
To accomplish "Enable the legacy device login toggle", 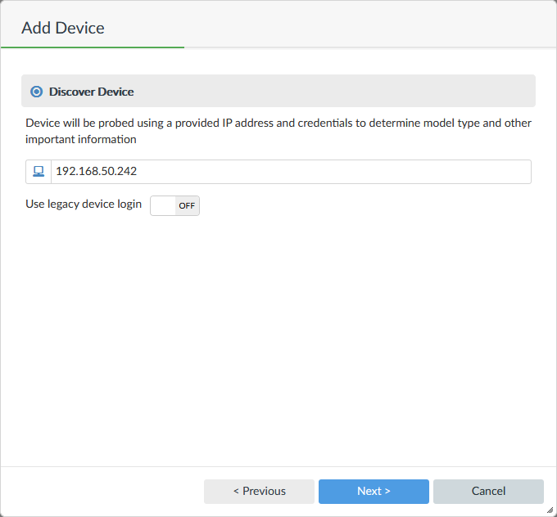I will coord(174,205).
